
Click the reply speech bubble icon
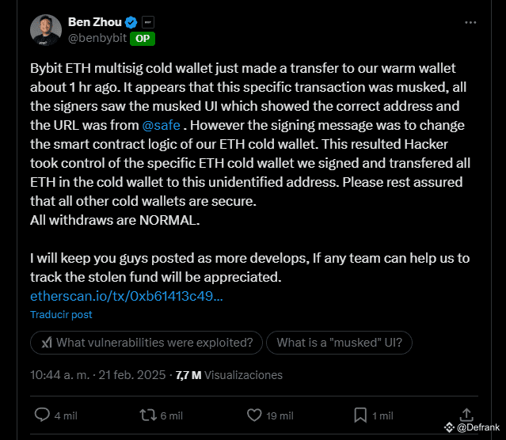point(43,415)
